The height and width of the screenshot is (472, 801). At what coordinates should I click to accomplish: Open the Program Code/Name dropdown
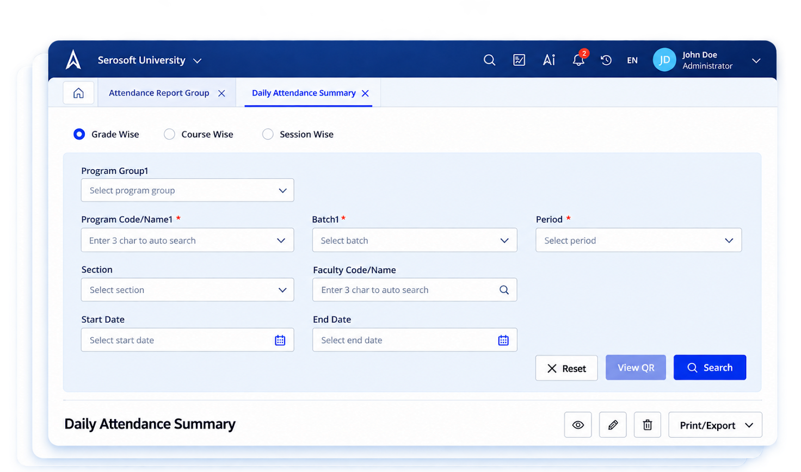point(188,240)
